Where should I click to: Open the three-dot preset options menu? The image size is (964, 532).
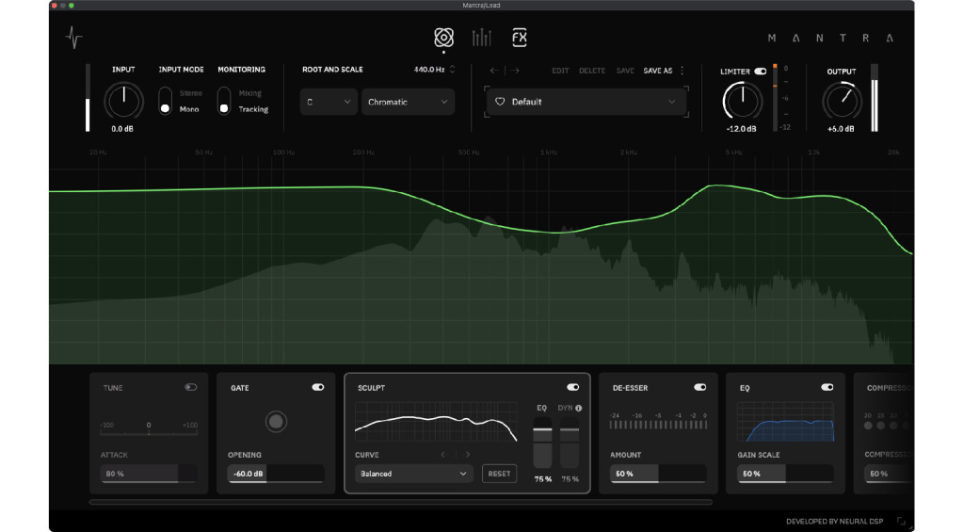[x=683, y=71]
